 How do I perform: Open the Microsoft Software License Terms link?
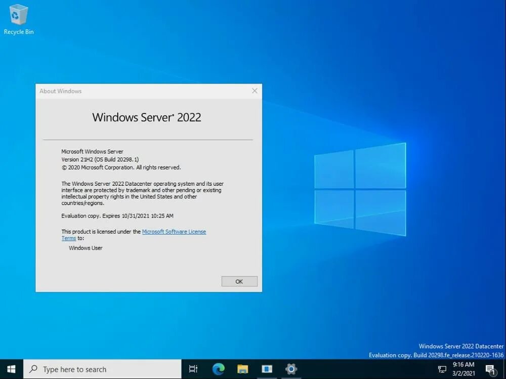pos(174,231)
